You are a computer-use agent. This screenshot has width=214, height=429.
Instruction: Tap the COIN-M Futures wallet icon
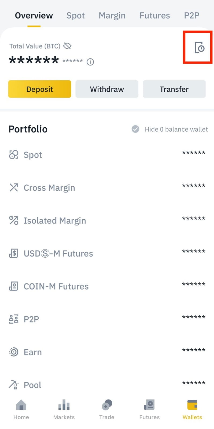point(14,286)
